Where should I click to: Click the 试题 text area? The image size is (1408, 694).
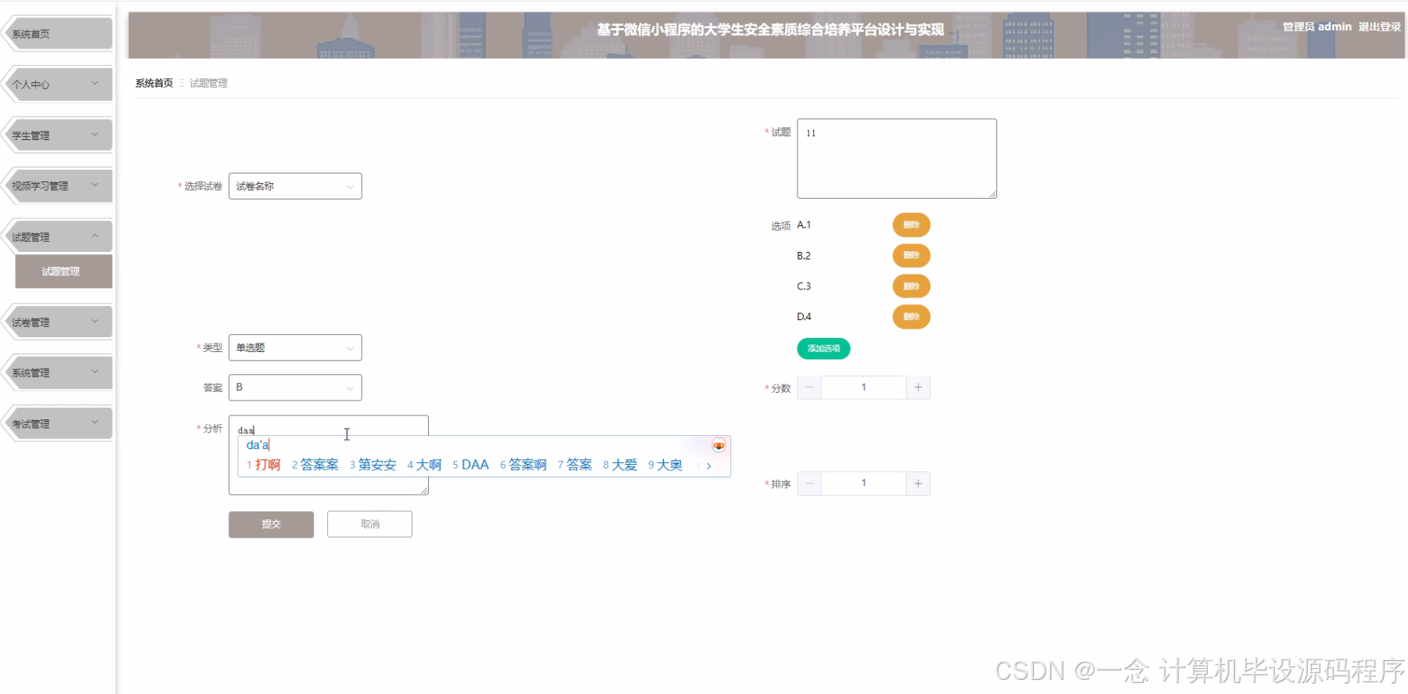pos(897,159)
